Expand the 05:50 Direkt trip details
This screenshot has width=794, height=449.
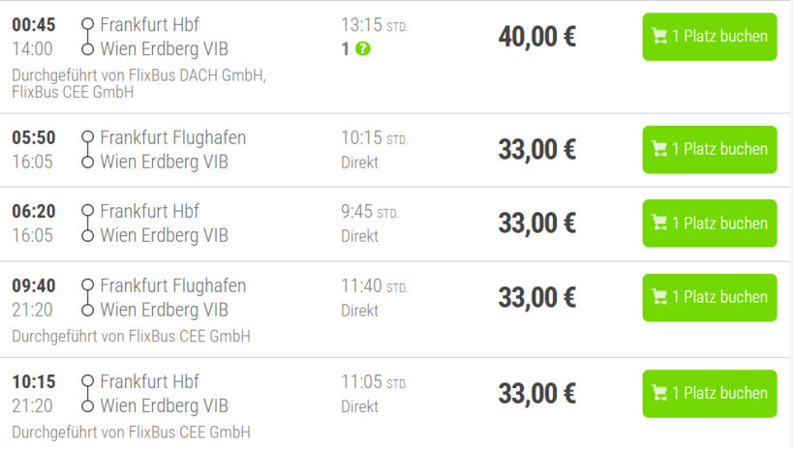pos(359,162)
